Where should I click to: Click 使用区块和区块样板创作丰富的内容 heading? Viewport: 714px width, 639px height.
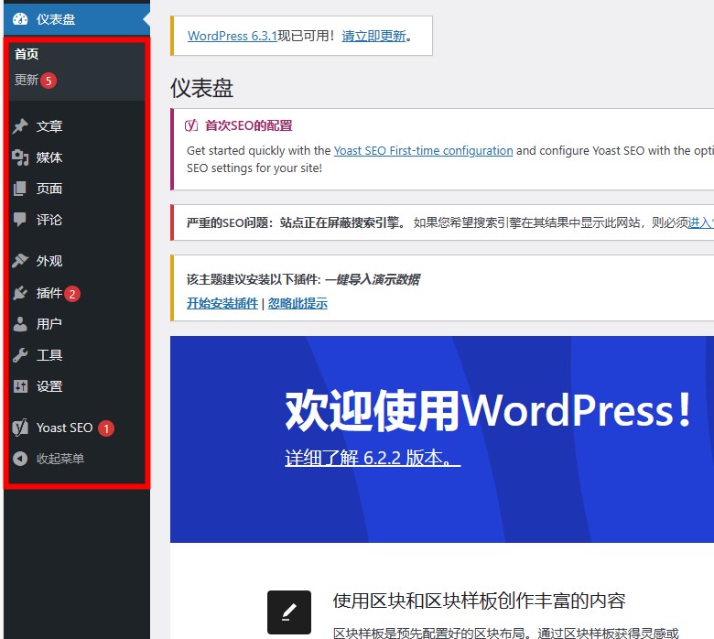pyautogui.click(x=479, y=601)
